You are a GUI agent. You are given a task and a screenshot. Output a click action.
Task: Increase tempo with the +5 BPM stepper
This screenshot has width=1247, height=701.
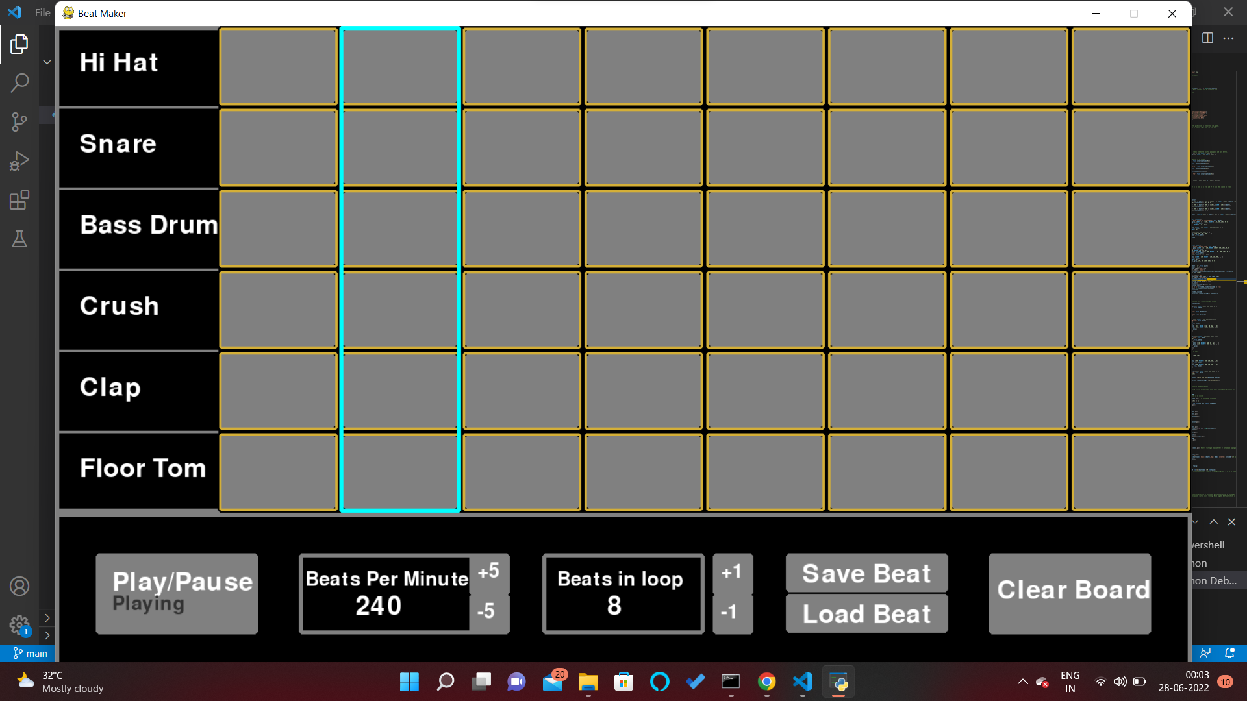(488, 571)
